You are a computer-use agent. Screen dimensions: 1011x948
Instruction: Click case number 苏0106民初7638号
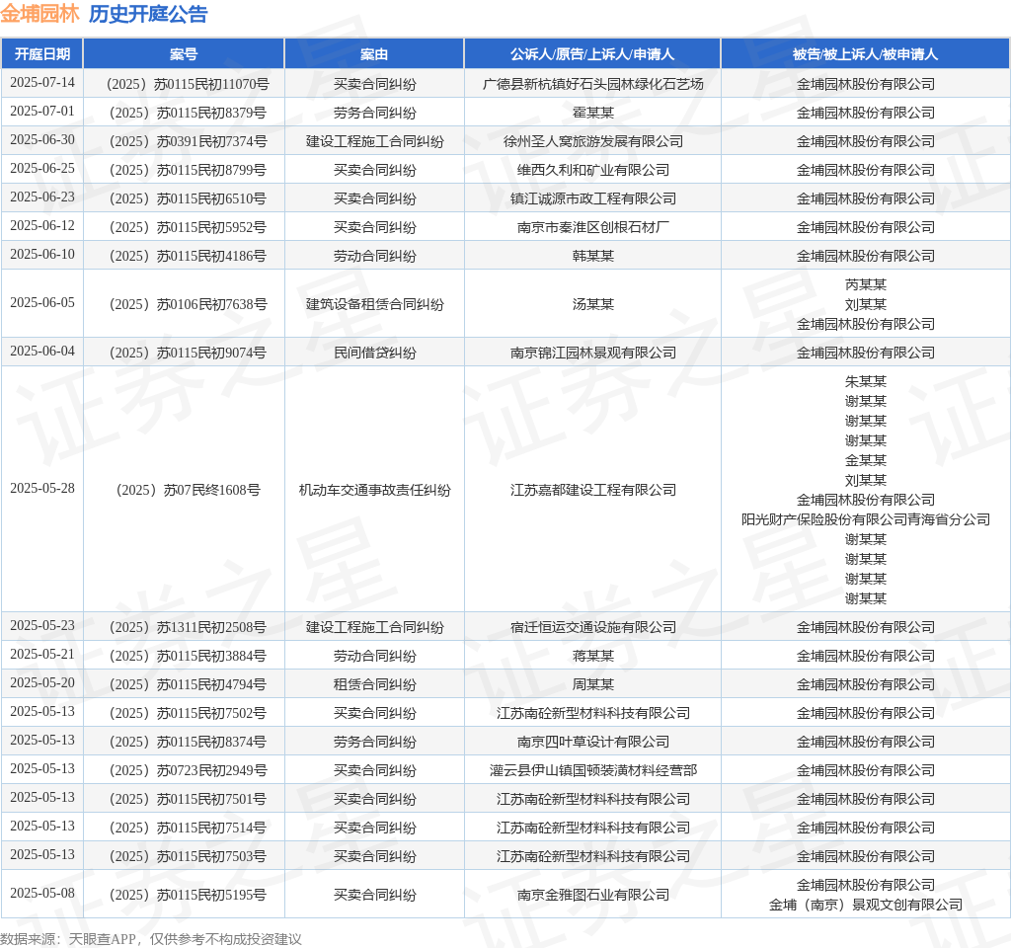188,304
